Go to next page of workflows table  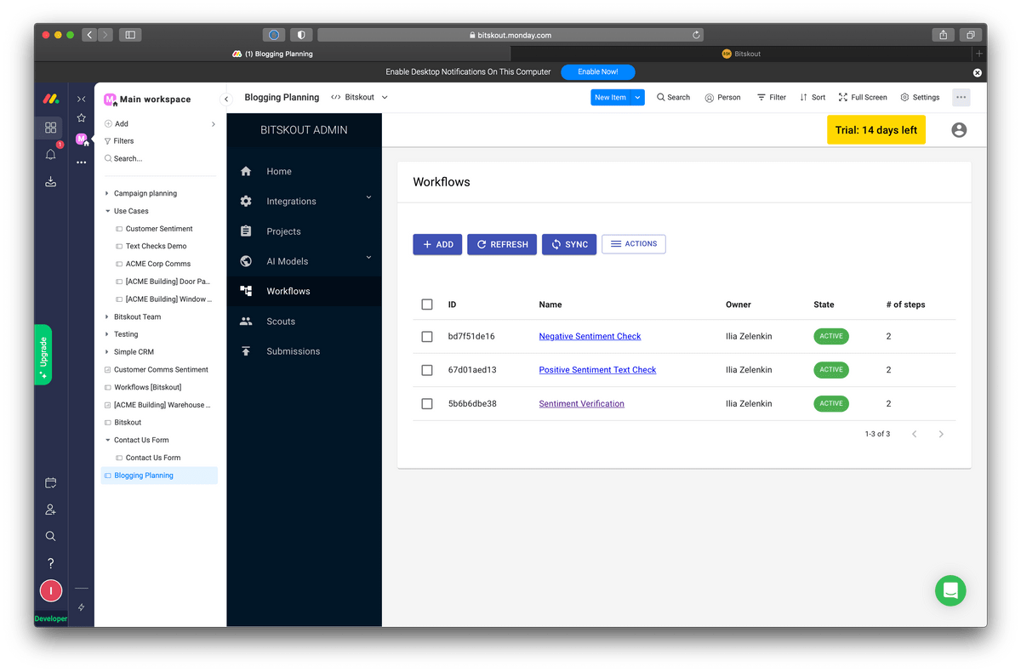[x=941, y=434]
